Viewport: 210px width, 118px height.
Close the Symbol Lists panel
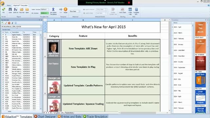pos(41,20)
